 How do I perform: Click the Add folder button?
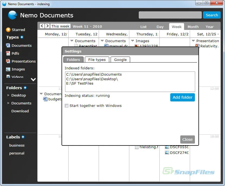click(182, 97)
